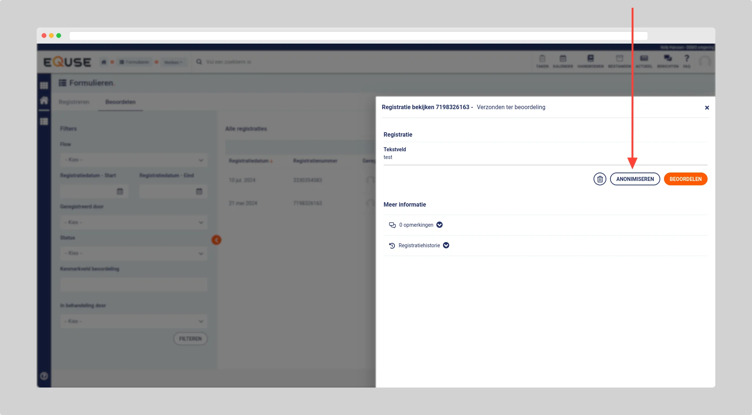The height and width of the screenshot is (415, 752).
Task: Open the Kalender icon in header
Action: click(563, 61)
